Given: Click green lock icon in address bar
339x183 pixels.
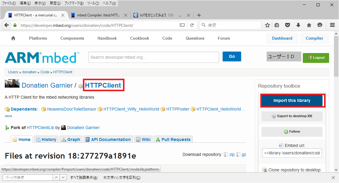Looking at the screenshot, I should 15,25.
